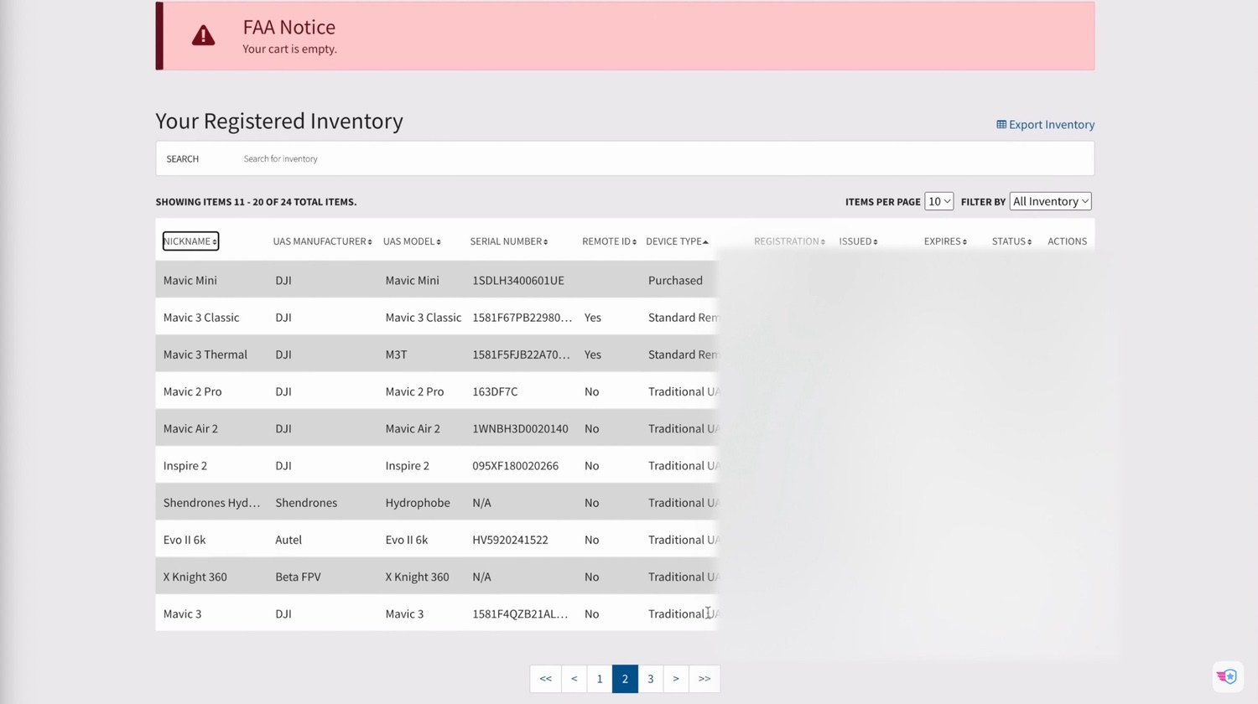This screenshot has width=1258, height=704.
Task: Click the sort icon beside NICKNAME
Action: pyautogui.click(x=215, y=241)
